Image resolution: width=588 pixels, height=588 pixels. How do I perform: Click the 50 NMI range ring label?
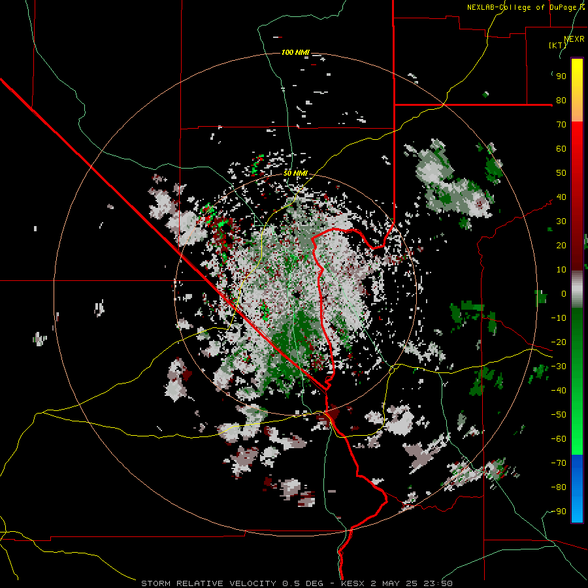[x=295, y=173]
